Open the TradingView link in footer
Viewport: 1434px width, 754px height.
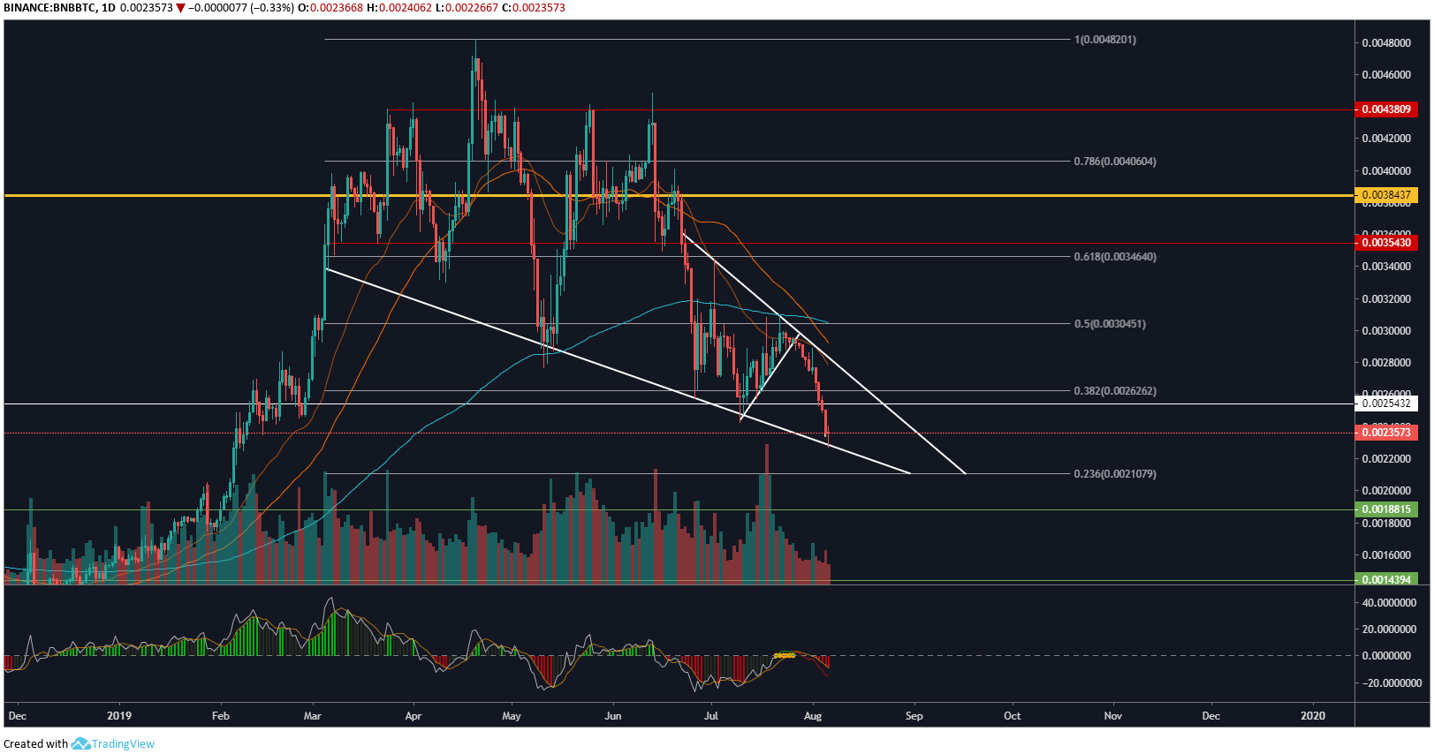pyautogui.click(x=123, y=743)
